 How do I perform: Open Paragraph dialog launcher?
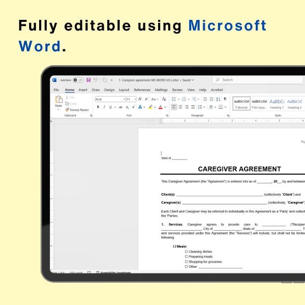click(x=228, y=115)
